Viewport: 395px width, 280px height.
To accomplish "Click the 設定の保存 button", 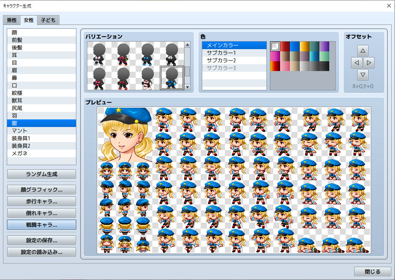I will (41, 240).
